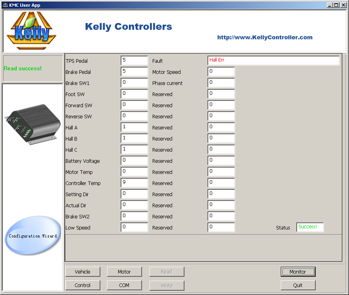Select the Fault field showing Hall Err
Screen dimensions: 349x295
(x=274, y=60)
